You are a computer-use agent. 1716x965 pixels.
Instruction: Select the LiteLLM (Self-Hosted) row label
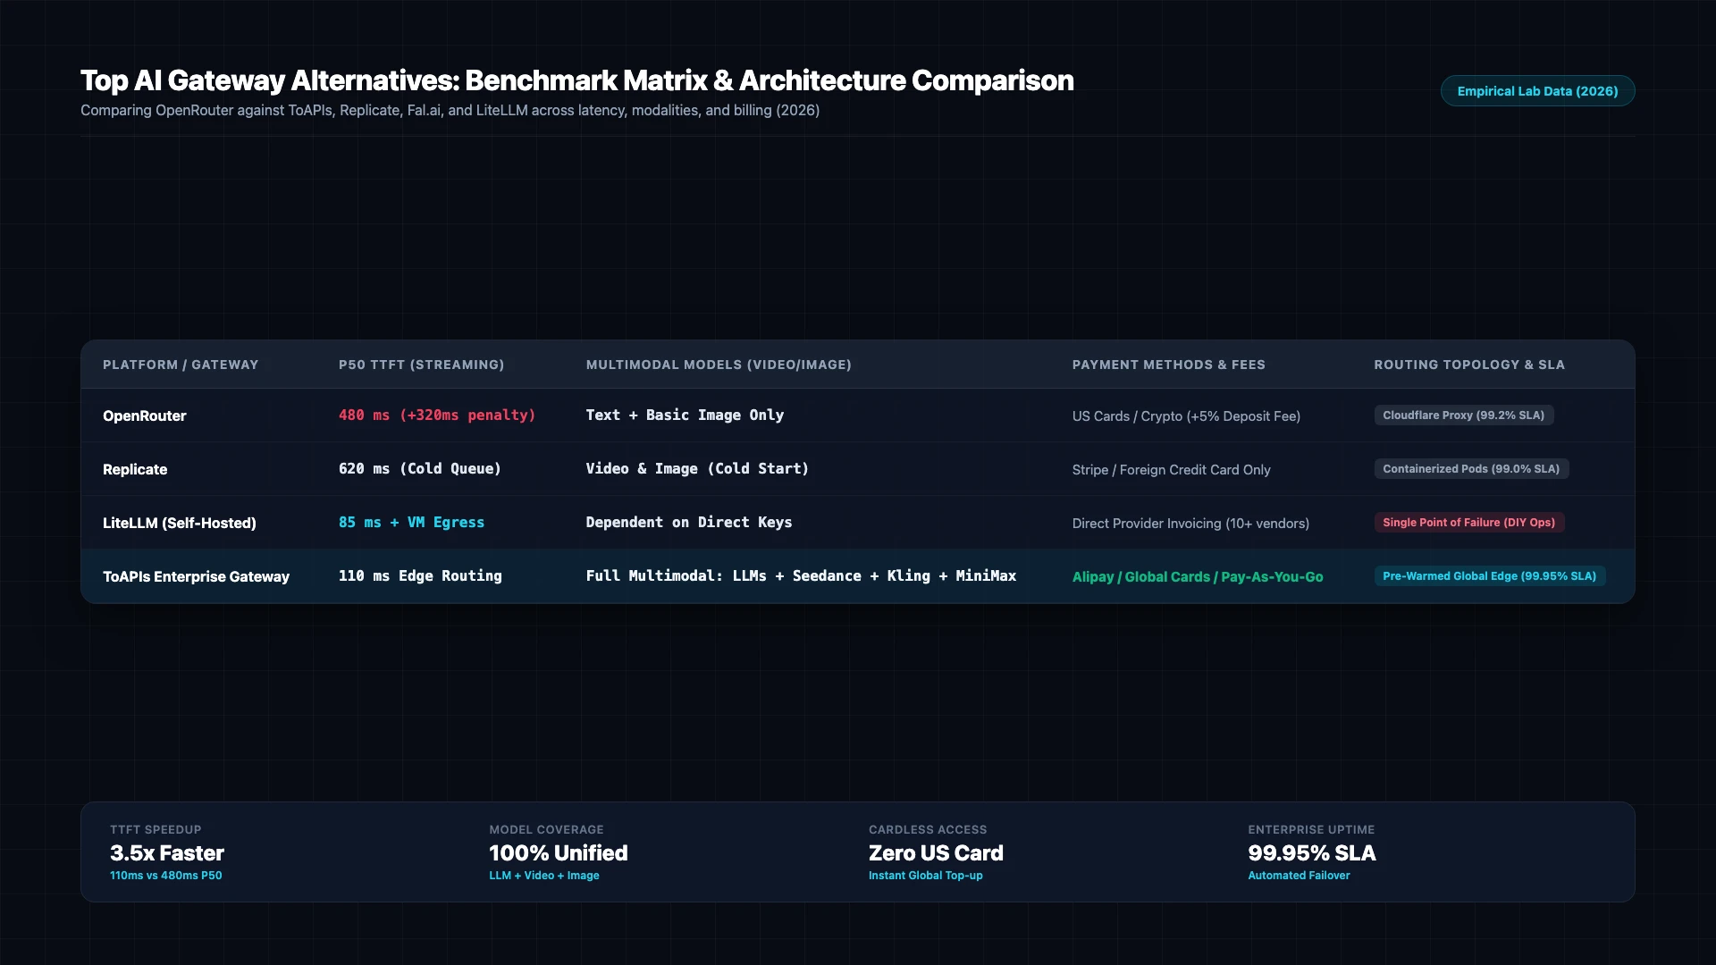pos(180,523)
